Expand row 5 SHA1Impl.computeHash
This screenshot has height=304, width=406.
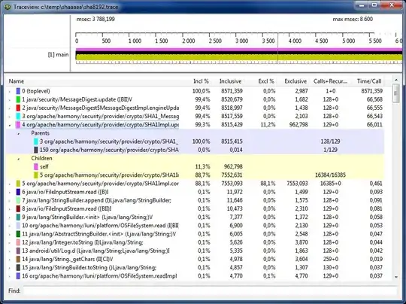tap(10, 184)
